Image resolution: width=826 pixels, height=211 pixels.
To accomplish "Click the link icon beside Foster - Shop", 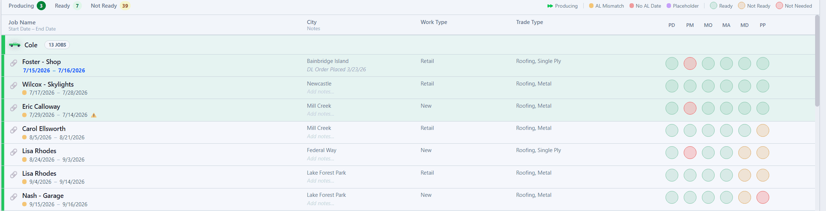I will pos(13,63).
